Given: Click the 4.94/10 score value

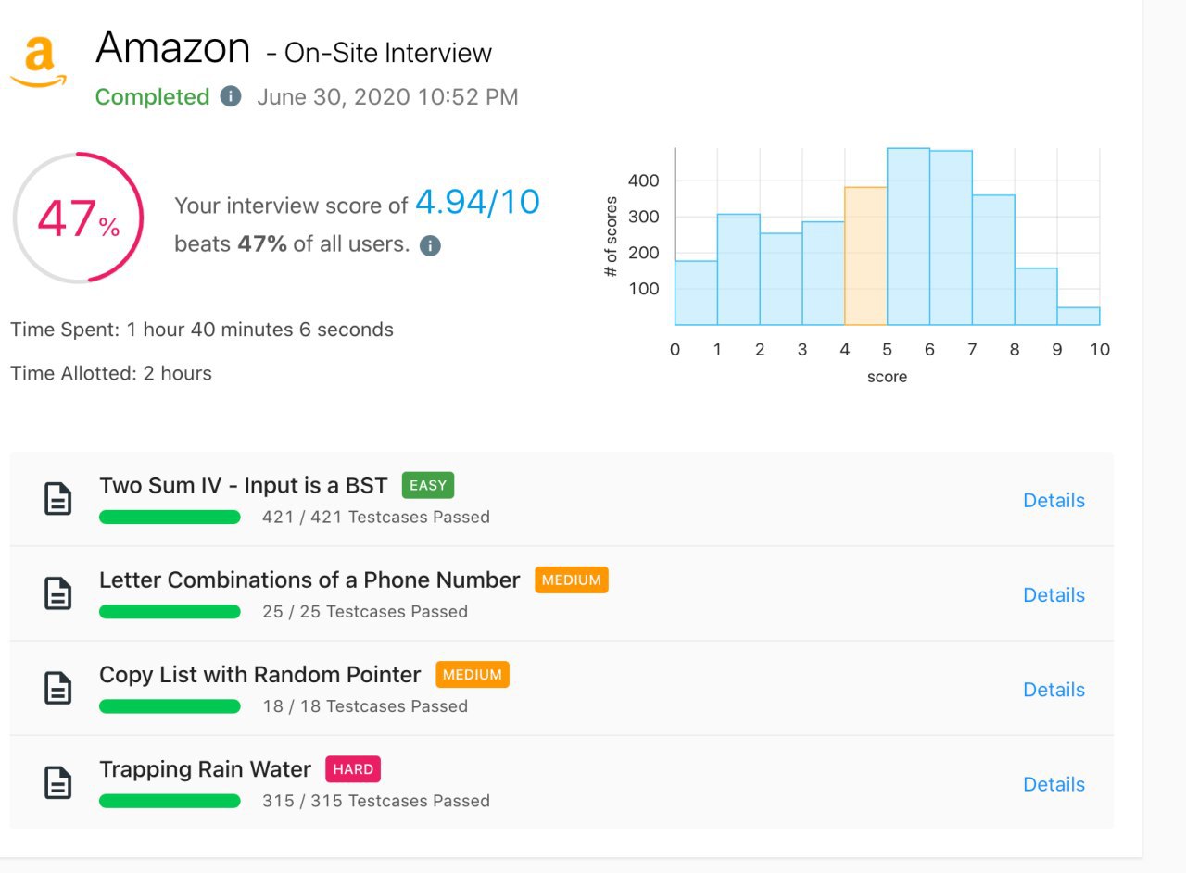Looking at the screenshot, I should click(x=477, y=201).
